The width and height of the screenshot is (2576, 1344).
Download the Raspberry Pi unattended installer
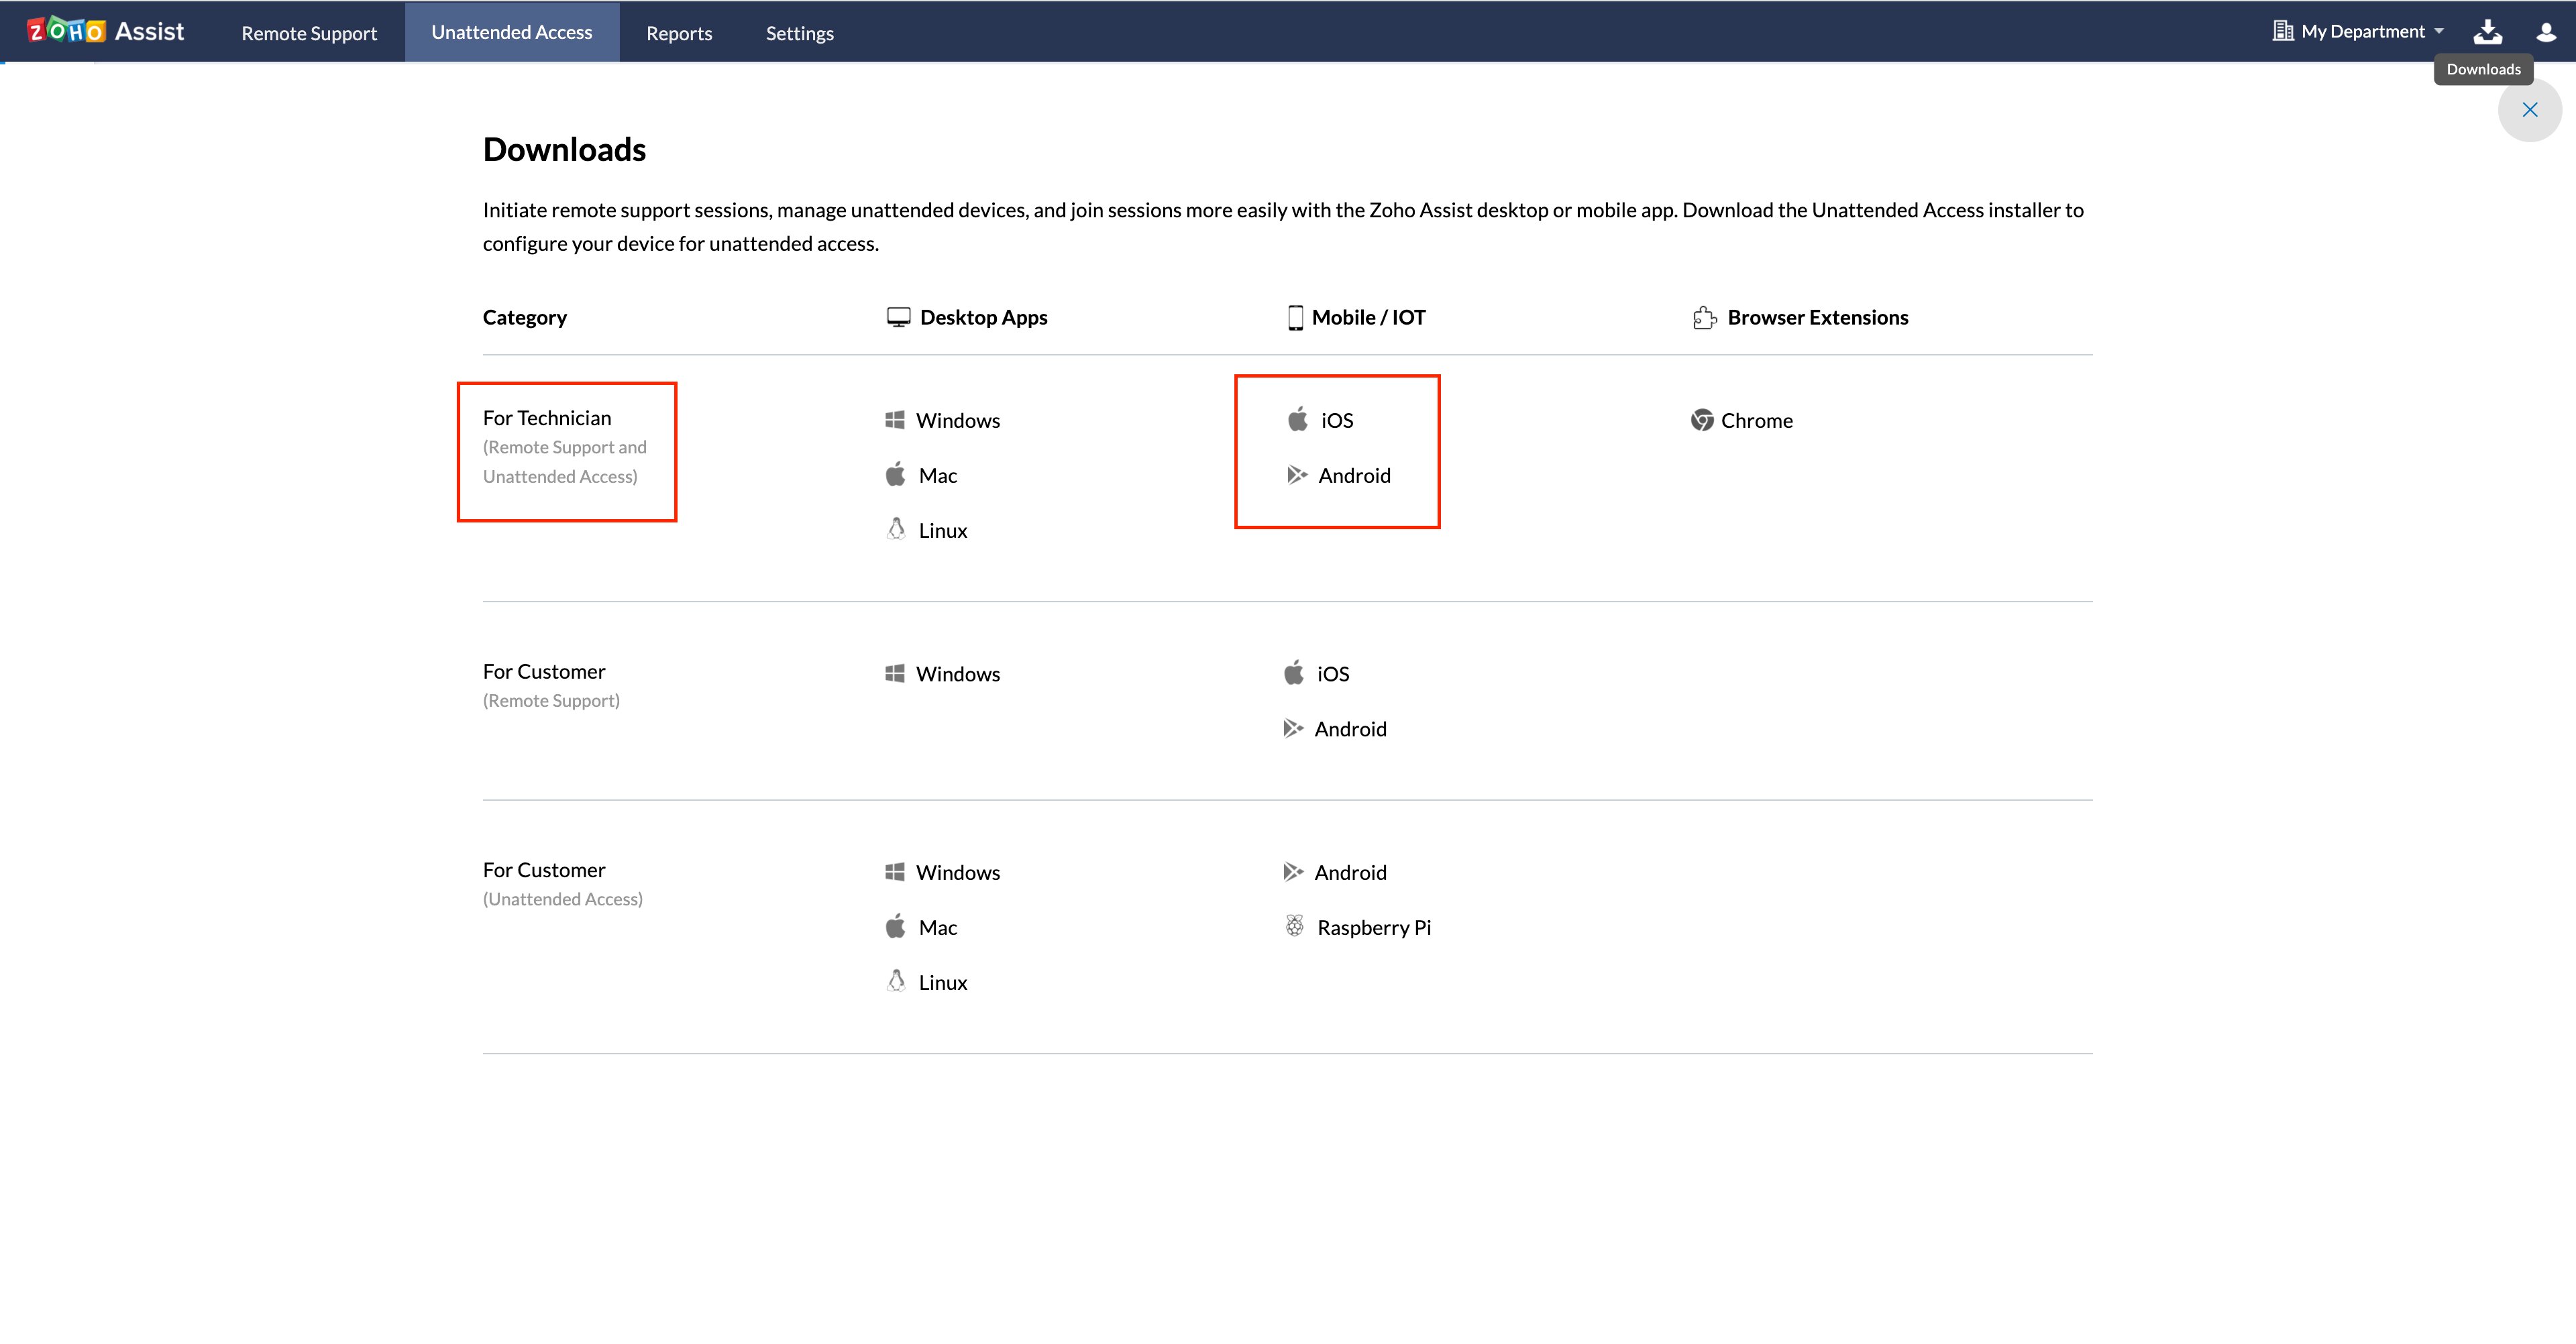[1372, 928]
